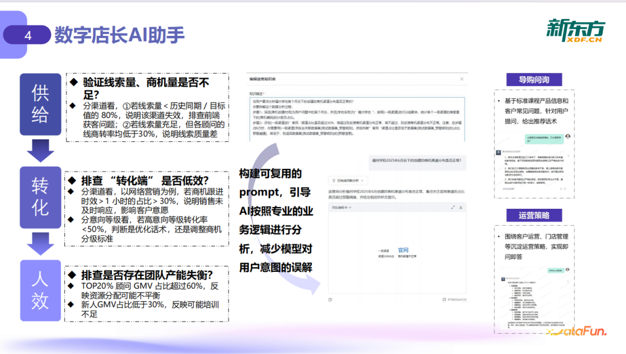Open the 运营策略 section header
This screenshot has width=626, height=354.
tap(534, 215)
